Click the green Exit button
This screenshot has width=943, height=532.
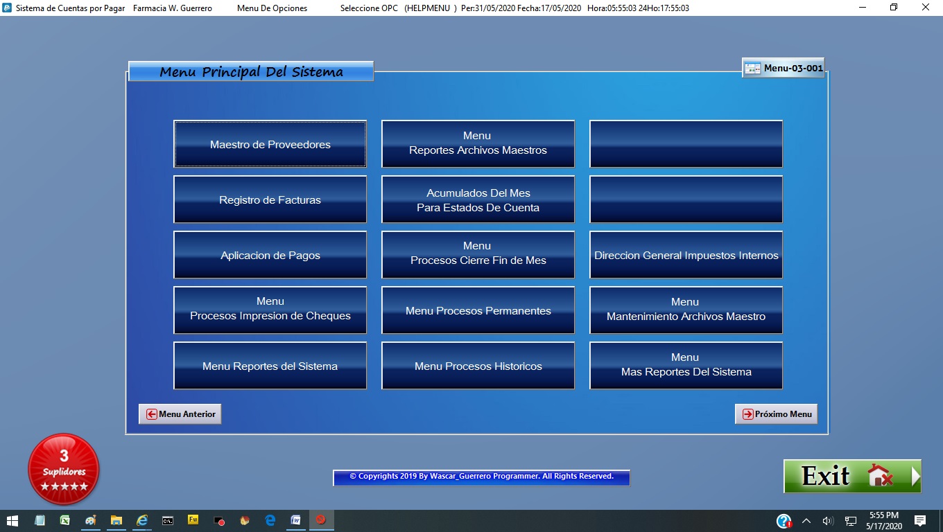tap(852, 477)
